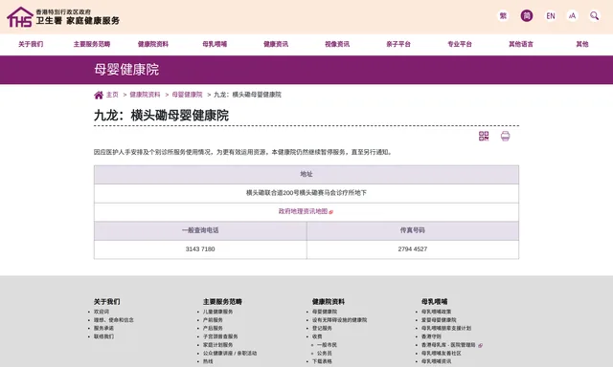This screenshot has width=613, height=367.
Task: Go to 主页 in the breadcrumb
Action: [112, 95]
